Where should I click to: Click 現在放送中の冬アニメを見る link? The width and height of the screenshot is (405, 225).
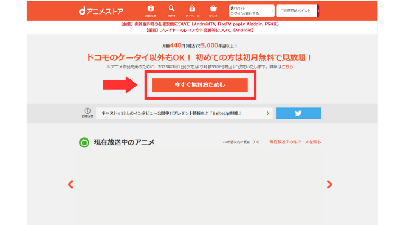(295, 142)
